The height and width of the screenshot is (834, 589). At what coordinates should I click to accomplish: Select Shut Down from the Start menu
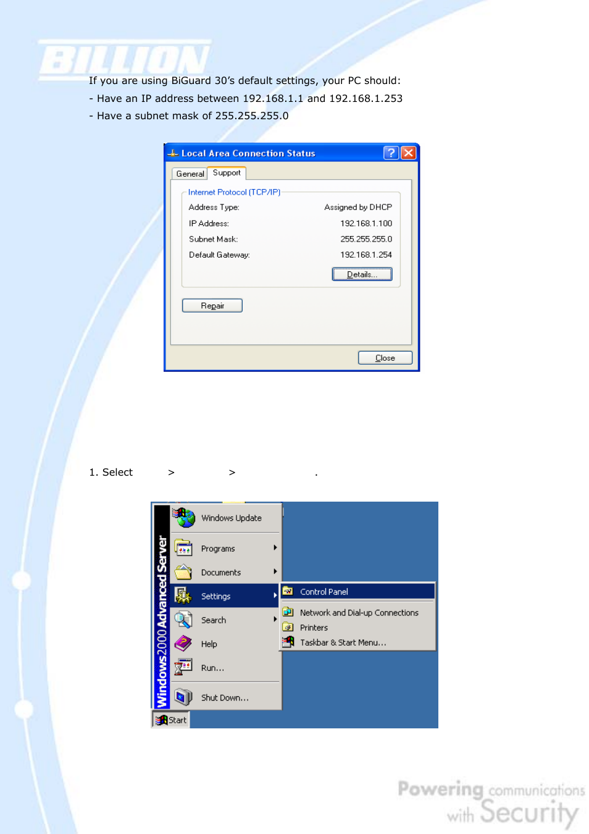(224, 697)
